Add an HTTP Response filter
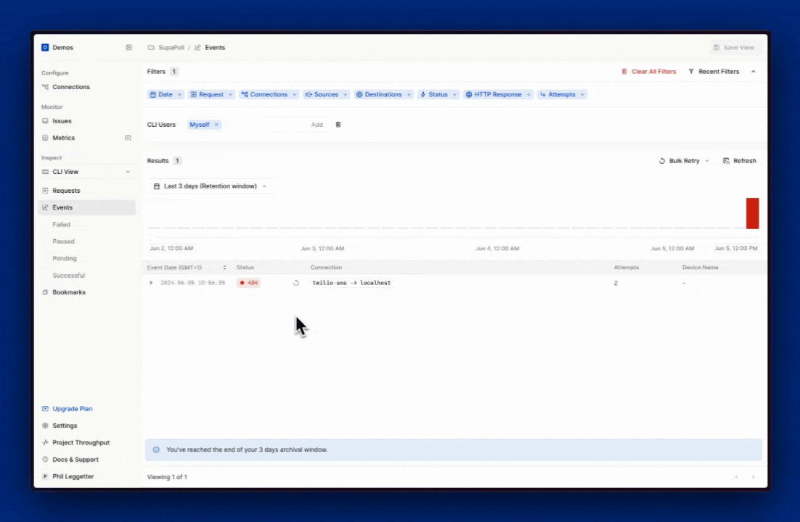The height and width of the screenshot is (522, 800). [x=498, y=95]
